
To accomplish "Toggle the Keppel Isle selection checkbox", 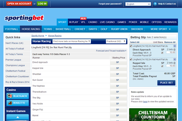I will coord(131,60).
